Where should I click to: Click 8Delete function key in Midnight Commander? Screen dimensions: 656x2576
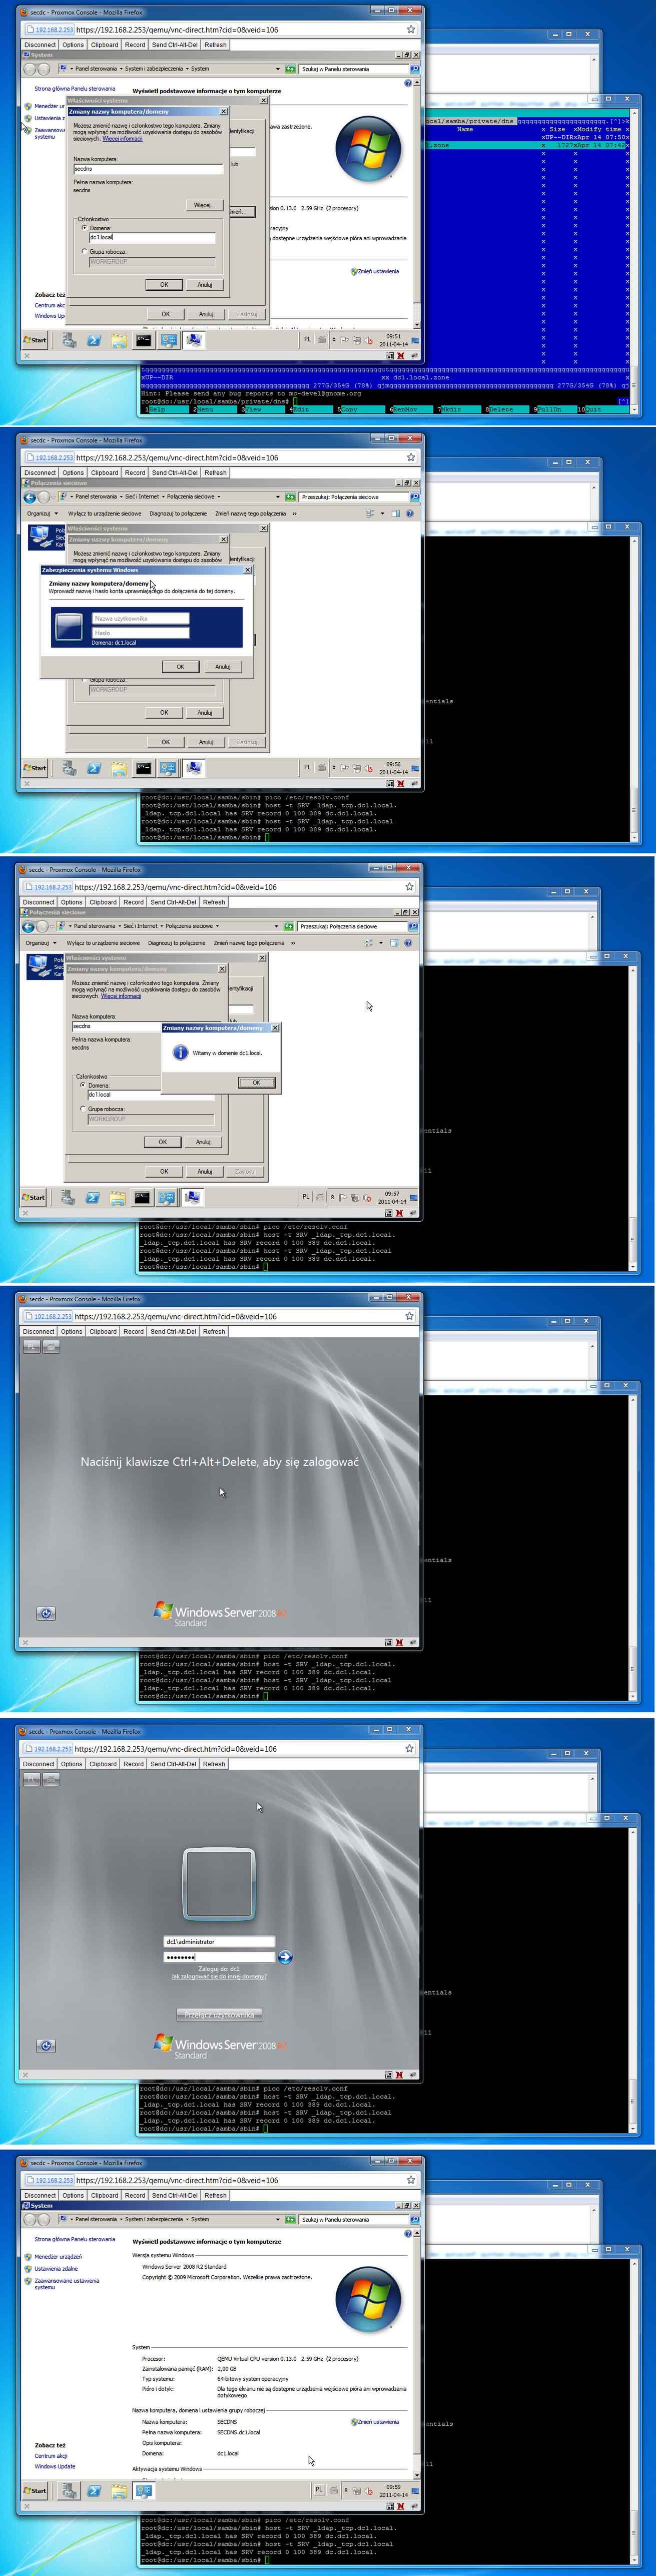500,409
